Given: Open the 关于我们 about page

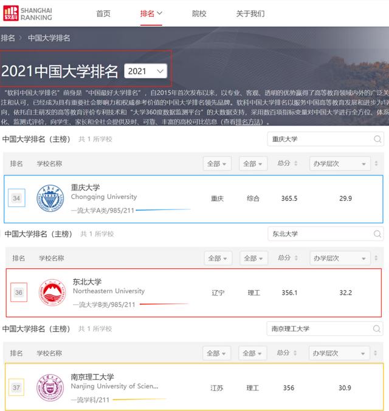Looking at the screenshot, I should [250, 13].
